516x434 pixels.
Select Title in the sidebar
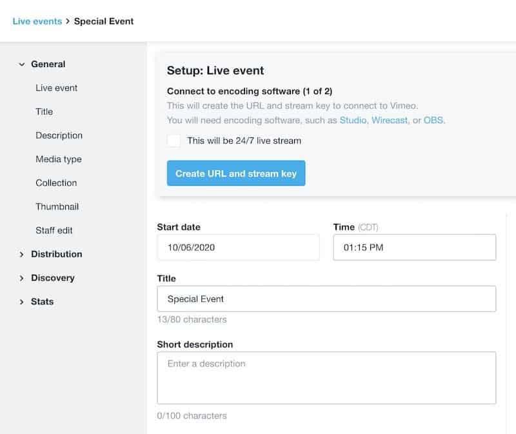44,112
